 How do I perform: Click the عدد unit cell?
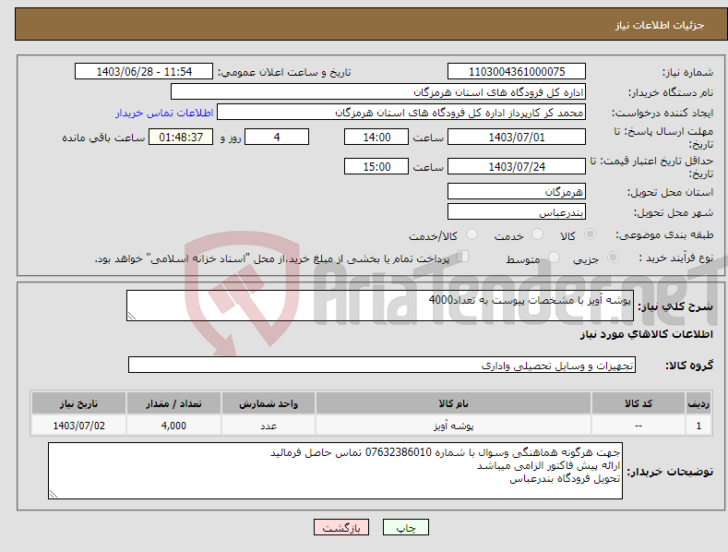[x=269, y=426]
